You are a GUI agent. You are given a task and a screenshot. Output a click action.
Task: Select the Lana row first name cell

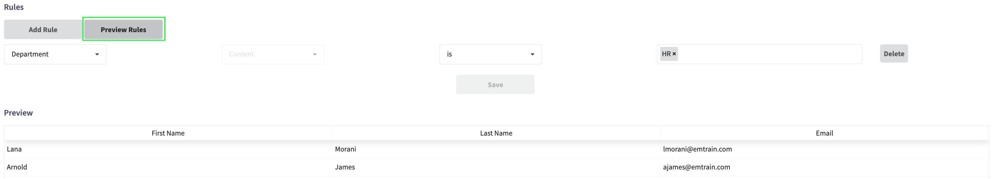click(168, 149)
